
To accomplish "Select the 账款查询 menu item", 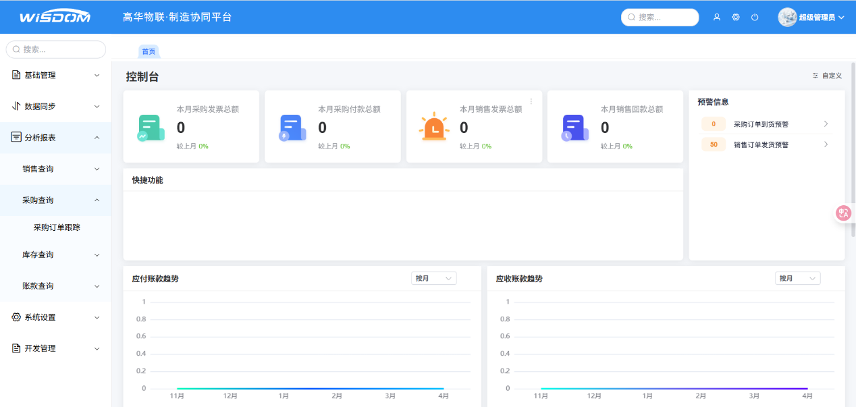I will tap(56, 286).
